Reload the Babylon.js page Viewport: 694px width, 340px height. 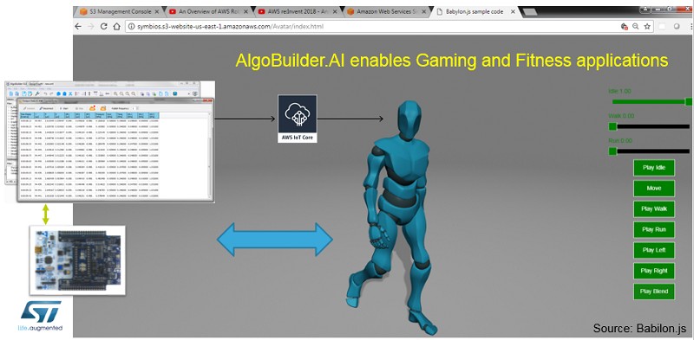104,27
